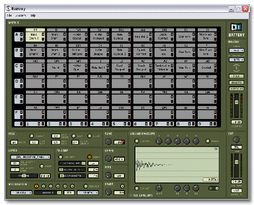Click the Bits knob
Viewport: 254px width, 205px height.
[108, 175]
